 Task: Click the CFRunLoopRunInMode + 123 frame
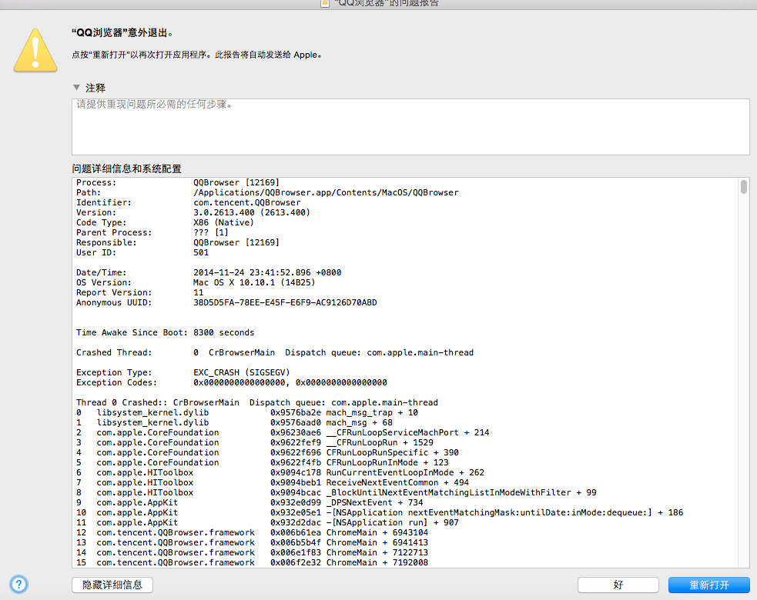262,462
